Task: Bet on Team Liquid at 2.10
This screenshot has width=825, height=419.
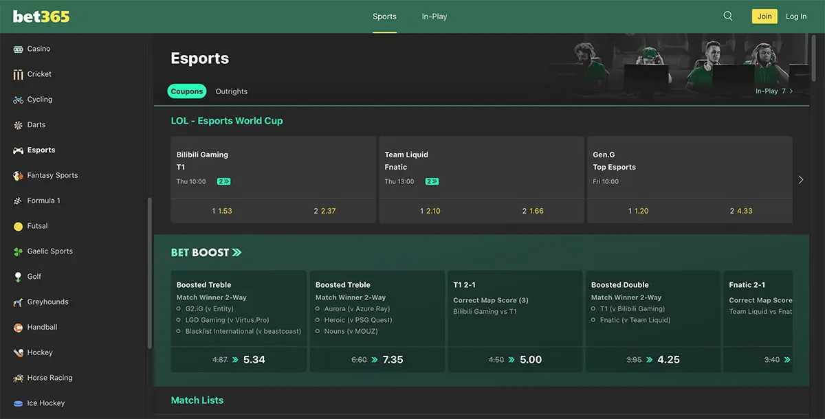Action: coord(430,211)
